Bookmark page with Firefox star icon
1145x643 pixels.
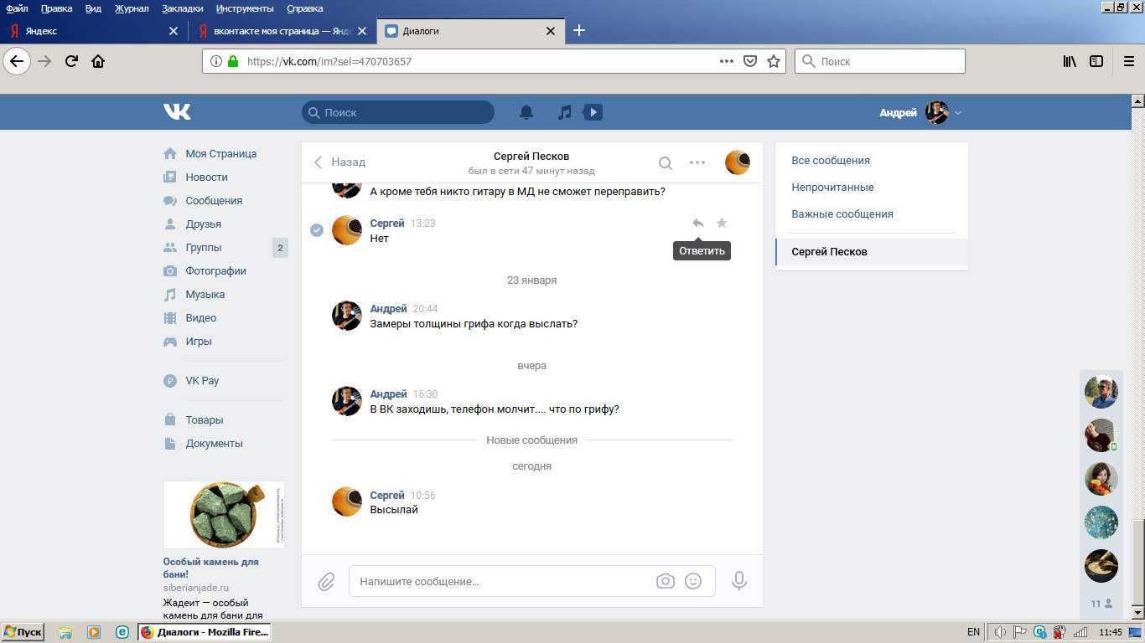tap(774, 61)
